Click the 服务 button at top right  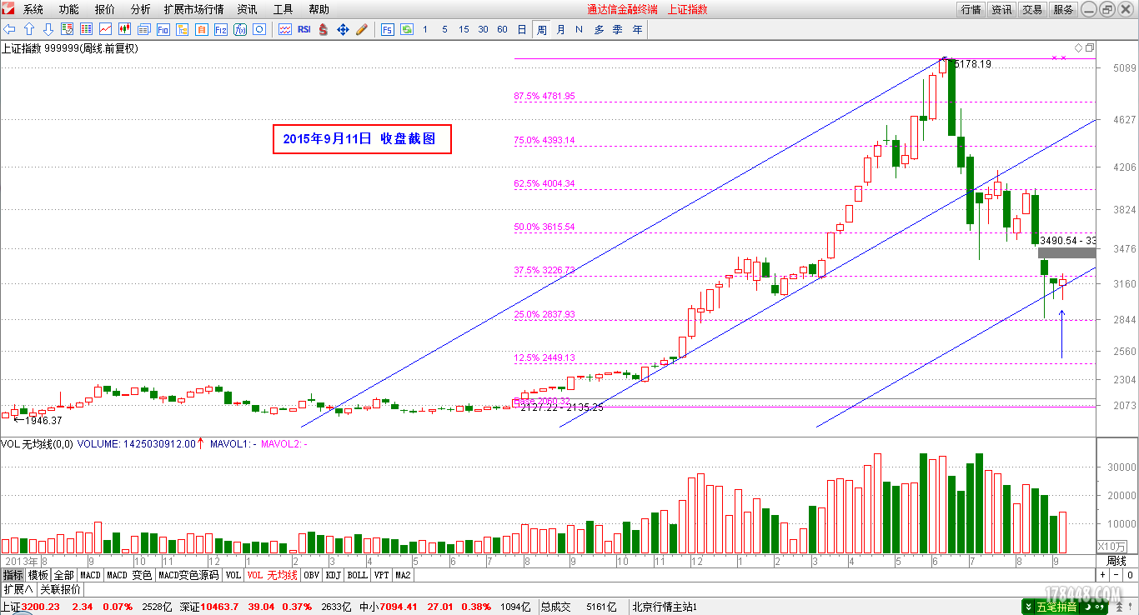coord(1063,10)
